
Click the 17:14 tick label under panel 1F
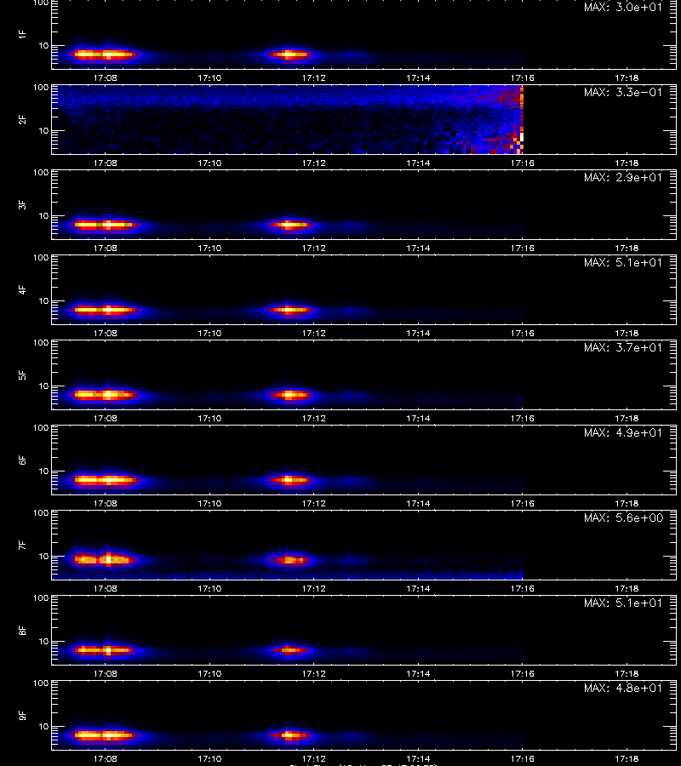(x=418, y=77)
